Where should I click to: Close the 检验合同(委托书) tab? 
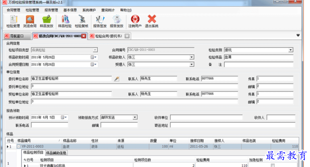pos(127,36)
